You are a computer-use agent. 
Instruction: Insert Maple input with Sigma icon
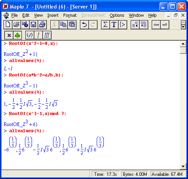105,25
